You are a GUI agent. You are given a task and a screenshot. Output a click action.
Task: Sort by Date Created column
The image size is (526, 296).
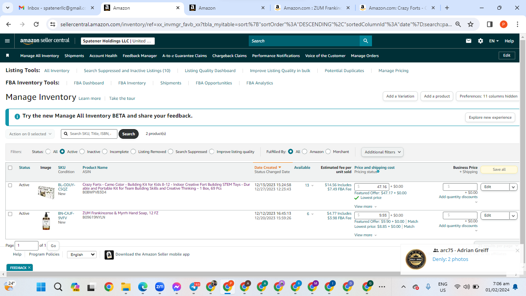[x=268, y=168]
